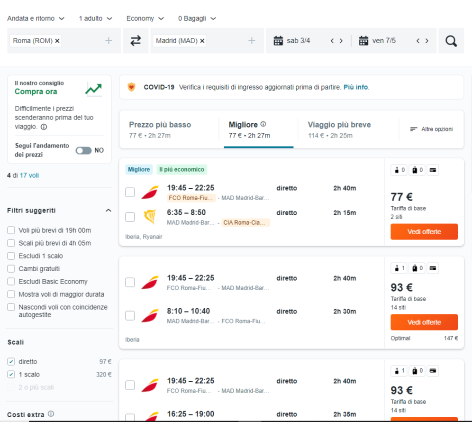
Task: Check 'Mostra voli di maggior durata'
Action: tap(11, 294)
